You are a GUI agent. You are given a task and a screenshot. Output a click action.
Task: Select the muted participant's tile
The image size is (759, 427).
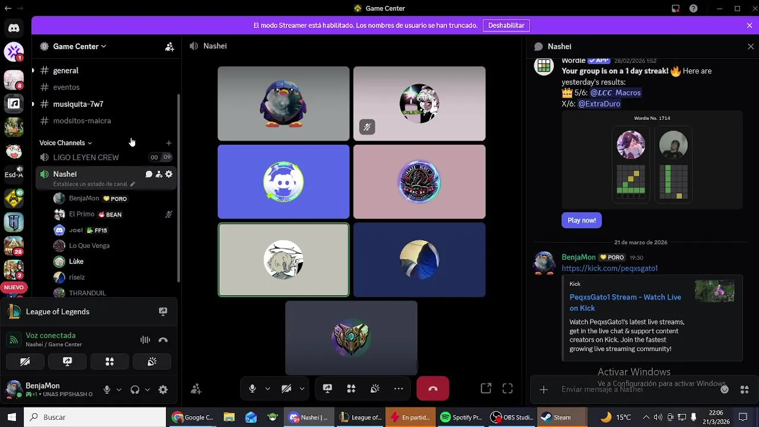click(419, 104)
